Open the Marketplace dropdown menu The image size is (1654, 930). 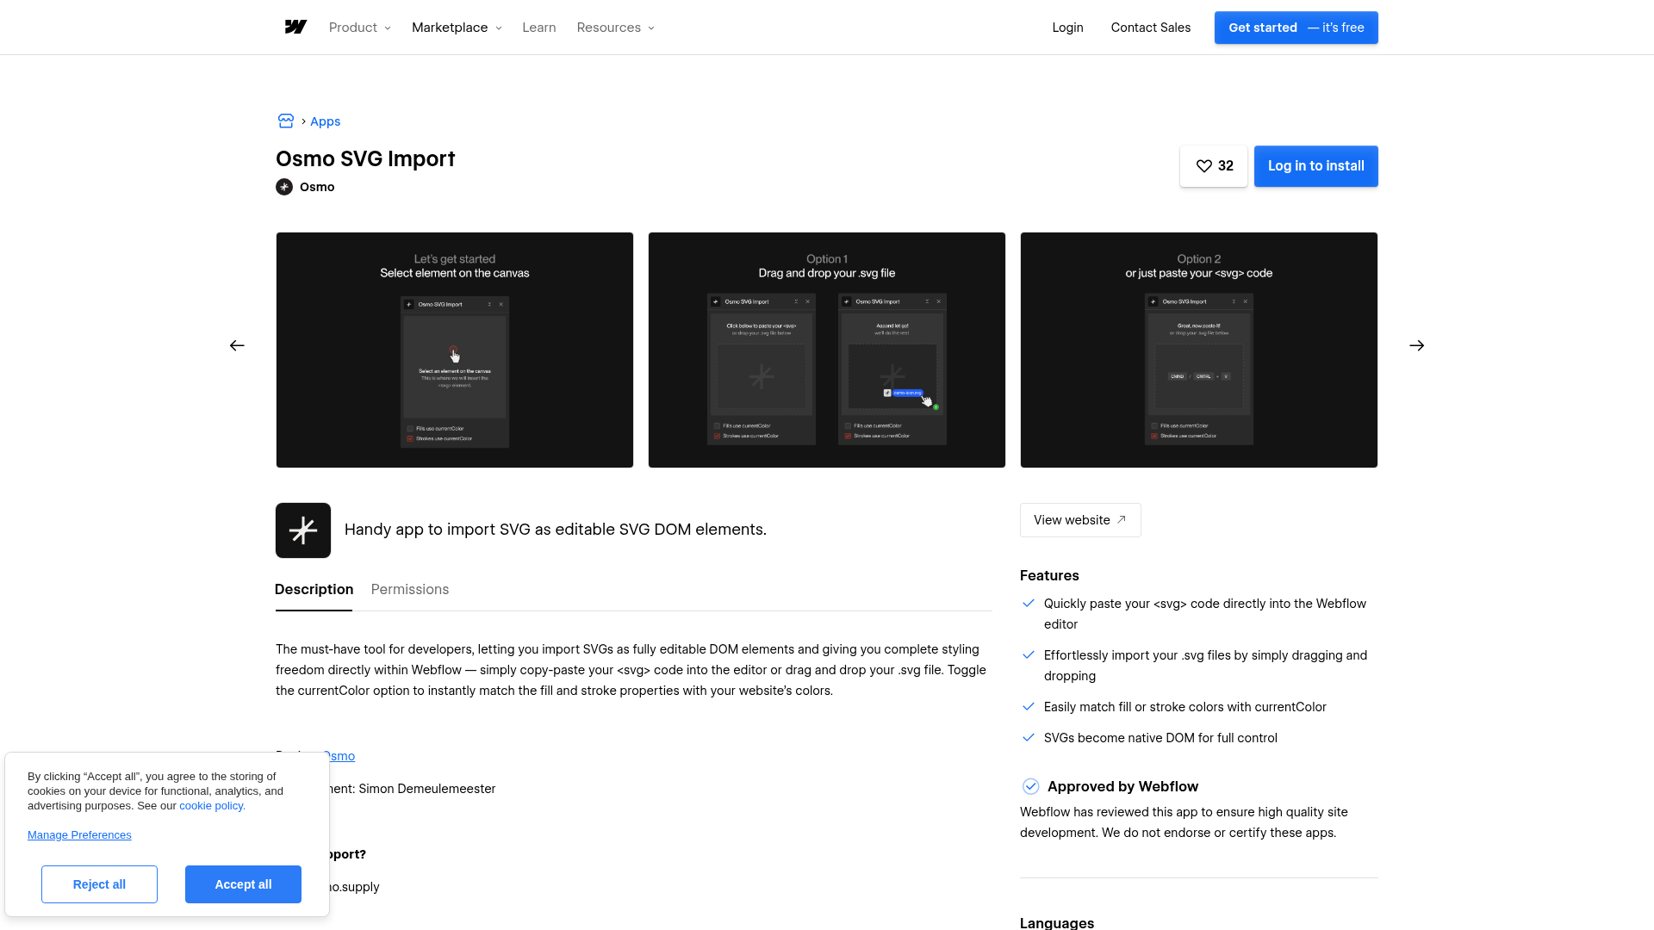(x=456, y=28)
